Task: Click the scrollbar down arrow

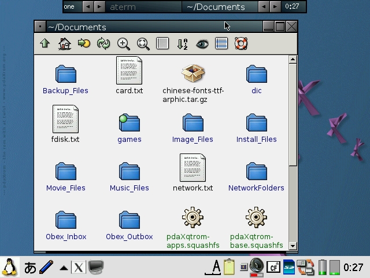Action: [x=293, y=246]
